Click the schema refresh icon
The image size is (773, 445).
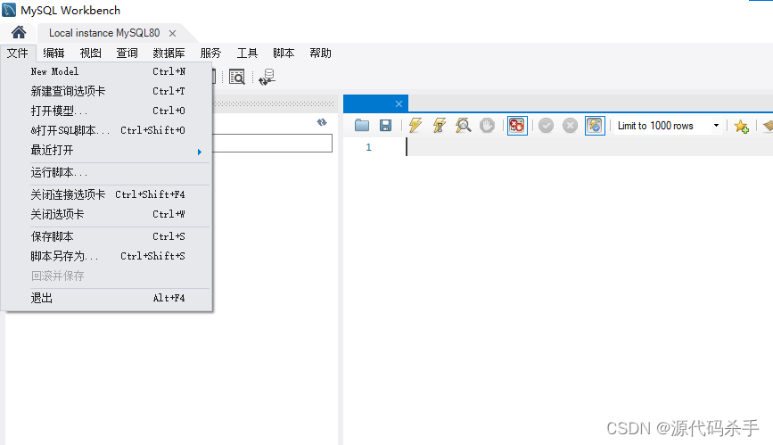[x=322, y=122]
